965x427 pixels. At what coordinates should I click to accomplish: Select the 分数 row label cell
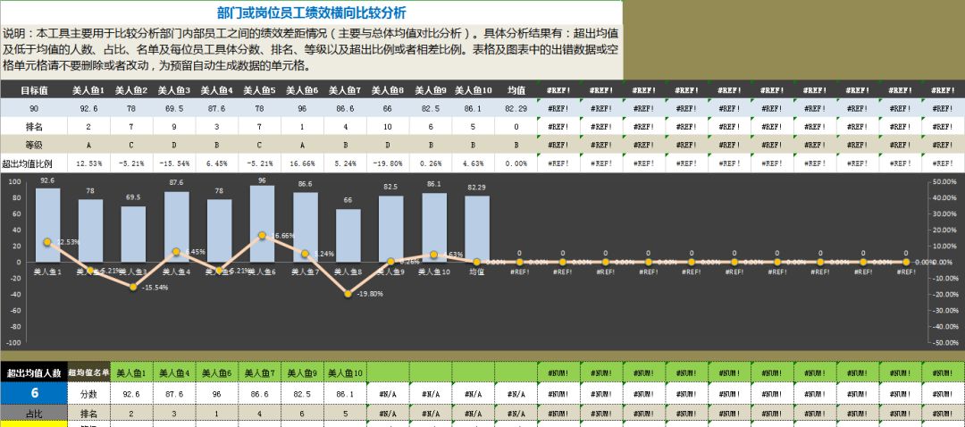88,393
